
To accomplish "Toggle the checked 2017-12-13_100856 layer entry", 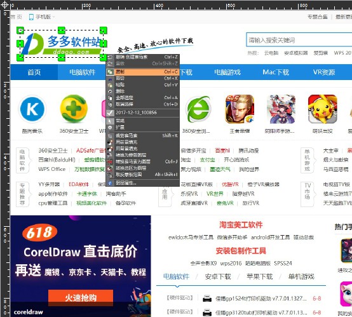I will point(142,112).
